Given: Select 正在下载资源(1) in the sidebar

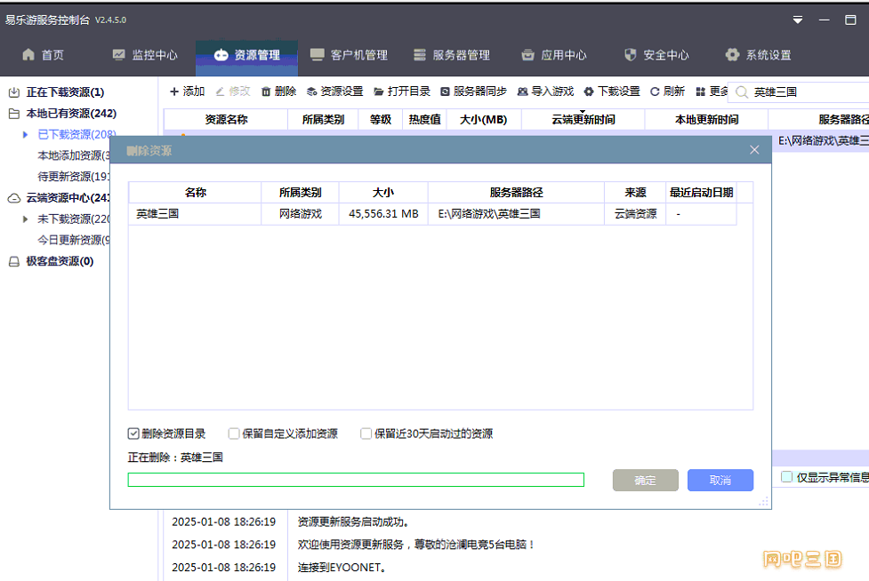Looking at the screenshot, I should (66, 92).
